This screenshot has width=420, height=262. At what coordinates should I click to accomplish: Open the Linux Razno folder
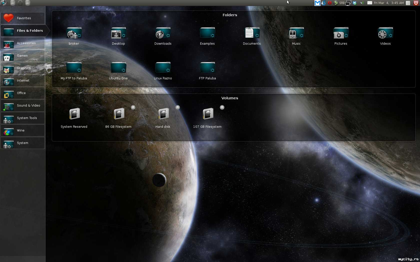pos(163,70)
